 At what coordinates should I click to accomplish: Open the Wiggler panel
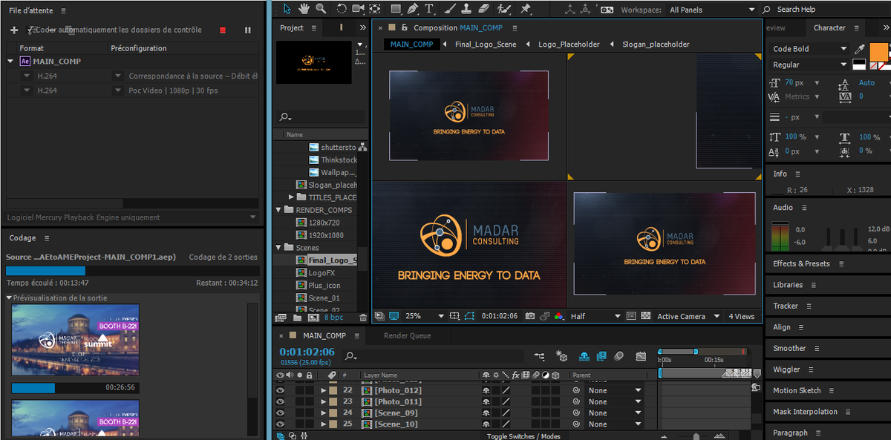(786, 369)
